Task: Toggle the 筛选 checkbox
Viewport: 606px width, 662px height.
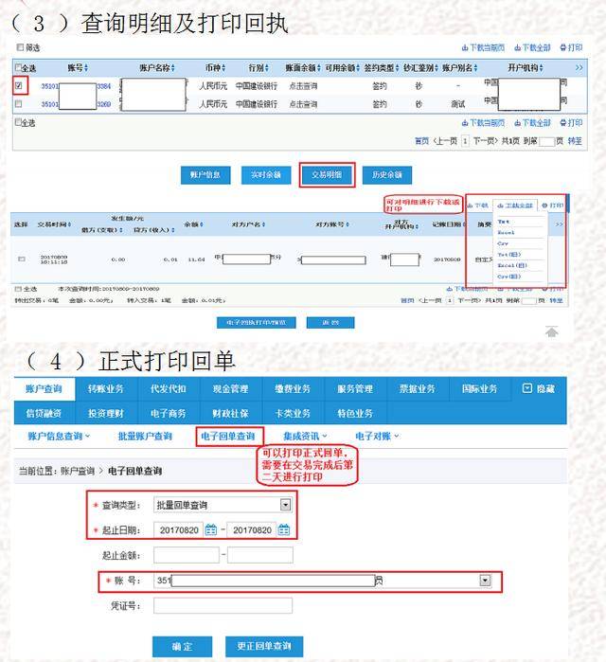Action: [20, 47]
